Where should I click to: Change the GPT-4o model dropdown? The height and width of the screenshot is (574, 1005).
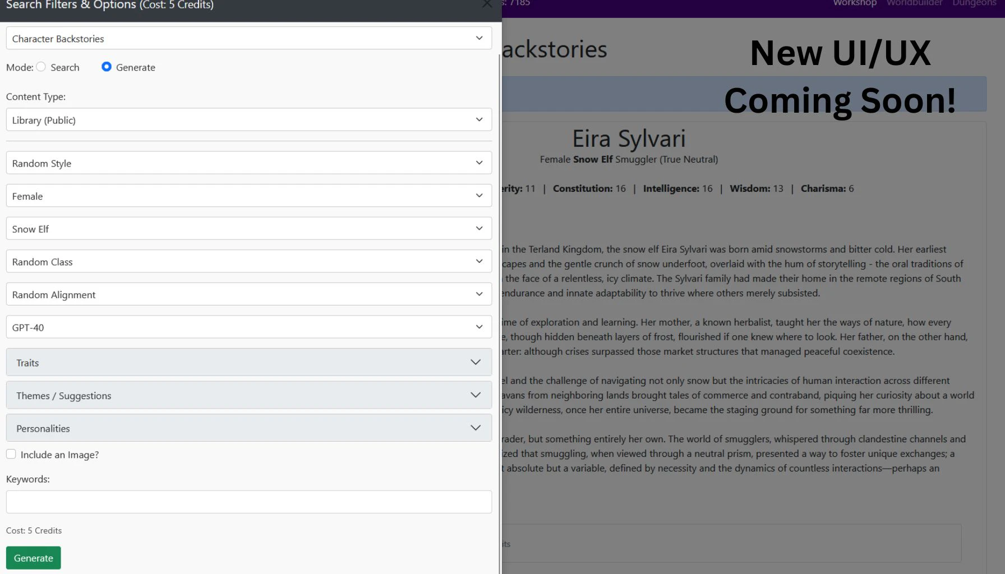248,327
